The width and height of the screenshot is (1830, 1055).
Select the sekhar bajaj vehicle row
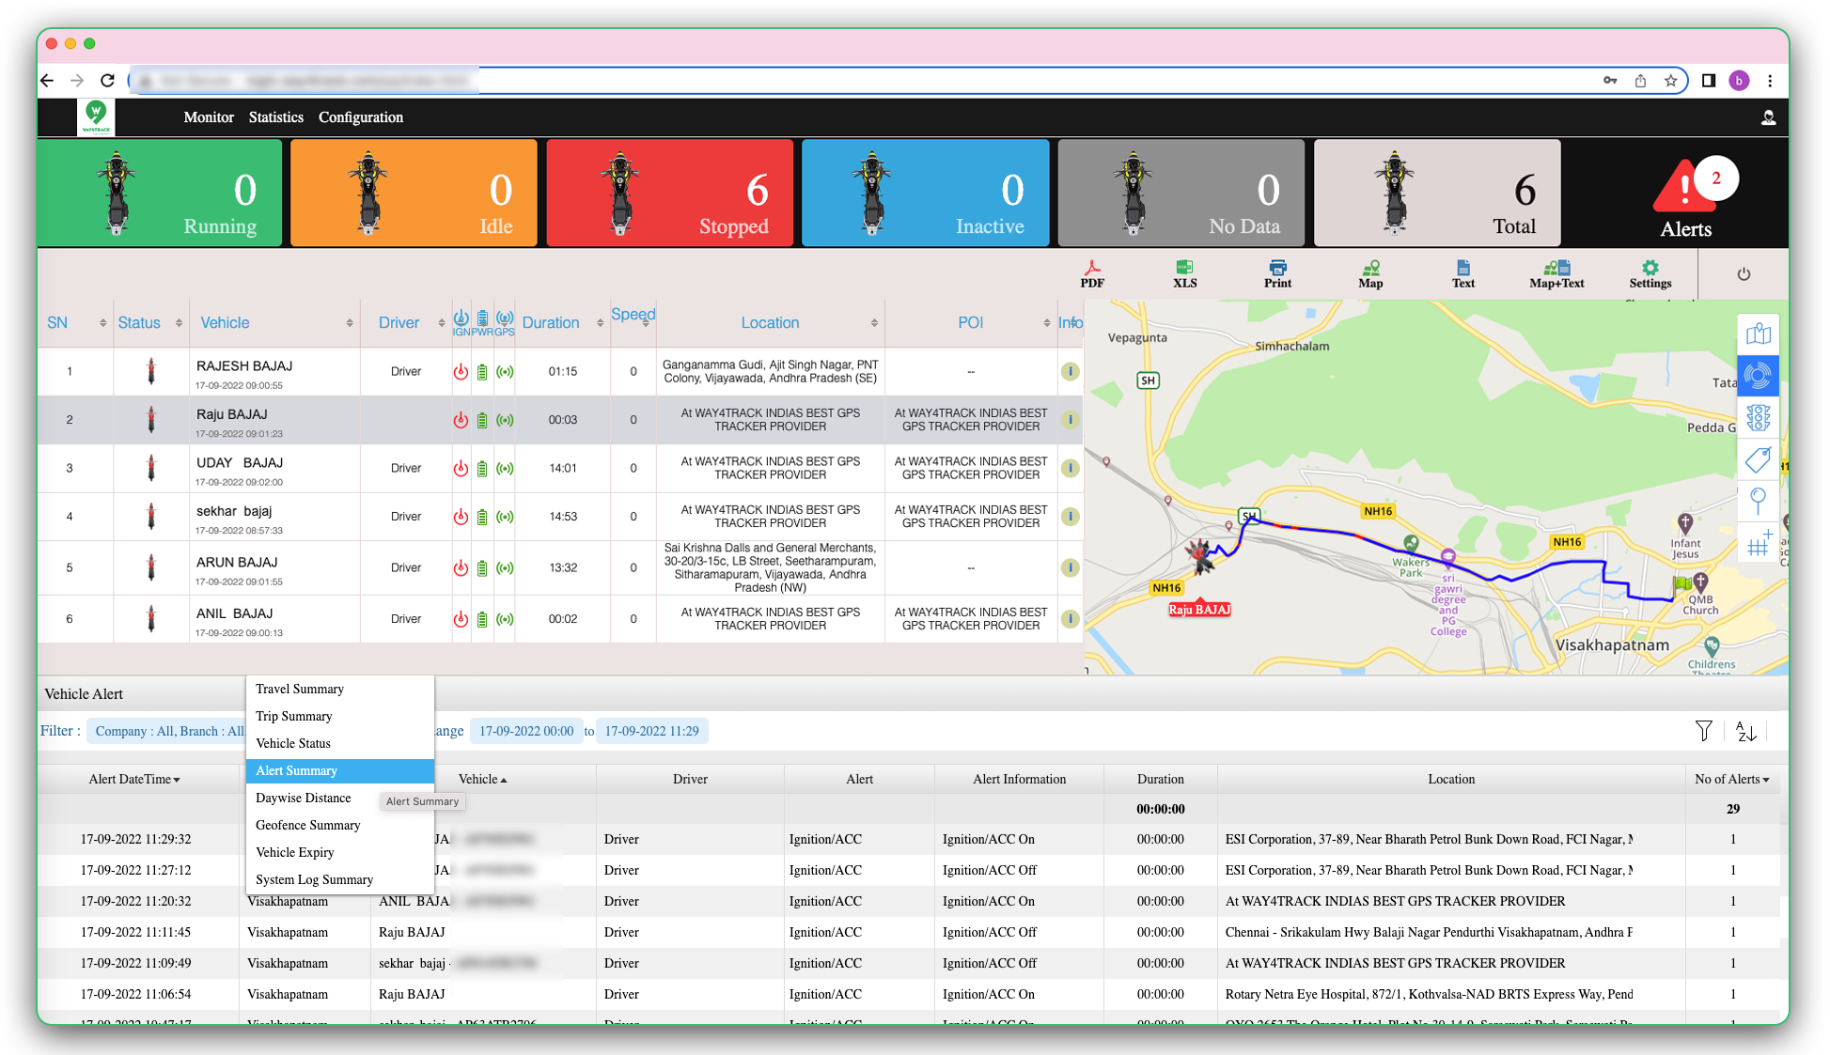tap(560, 517)
